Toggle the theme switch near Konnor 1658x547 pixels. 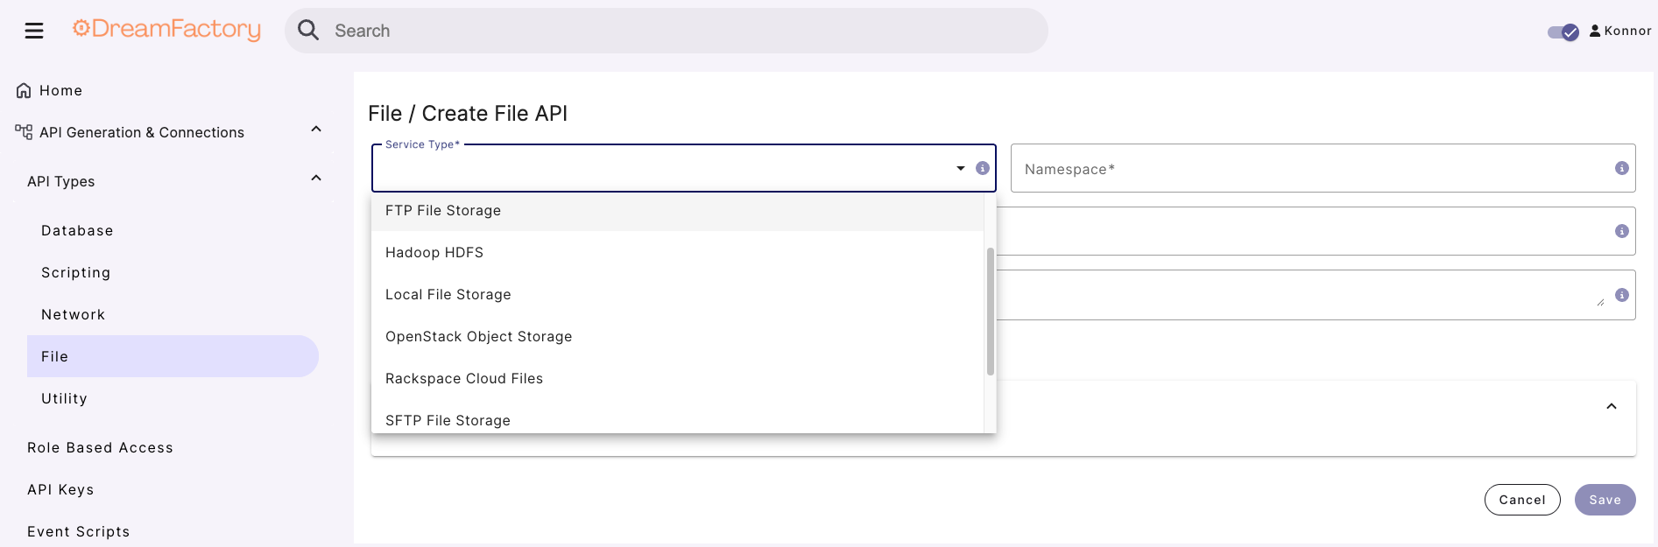[x=1563, y=32]
